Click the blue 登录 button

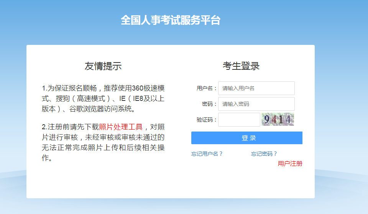246,138
